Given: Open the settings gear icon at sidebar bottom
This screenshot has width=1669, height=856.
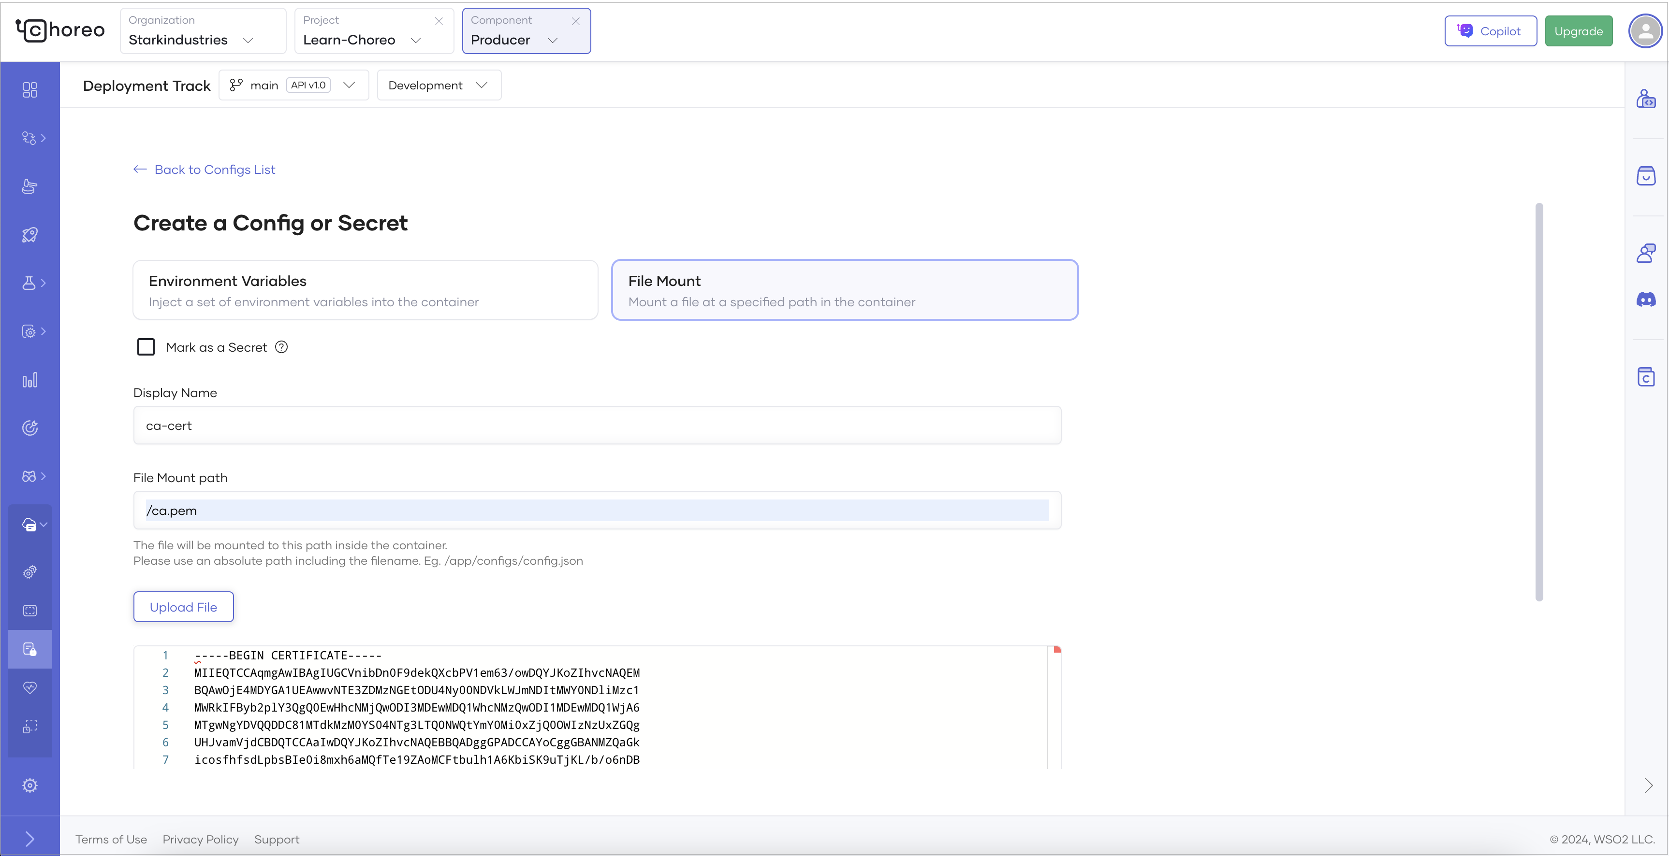Looking at the screenshot, I should pos(30,785).
